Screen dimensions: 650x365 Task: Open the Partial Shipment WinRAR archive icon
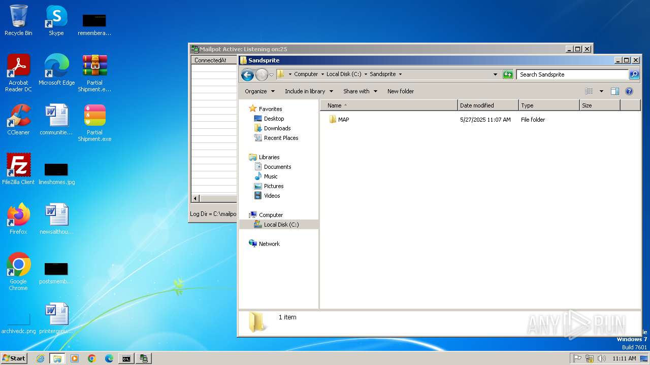click(x=94, y=73)
